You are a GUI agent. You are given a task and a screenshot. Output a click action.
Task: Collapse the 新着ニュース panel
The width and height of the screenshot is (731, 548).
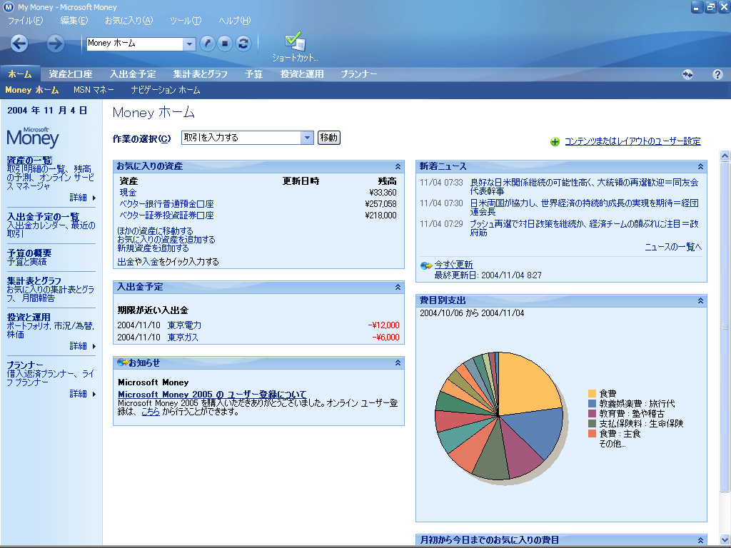tap(700, 166)
